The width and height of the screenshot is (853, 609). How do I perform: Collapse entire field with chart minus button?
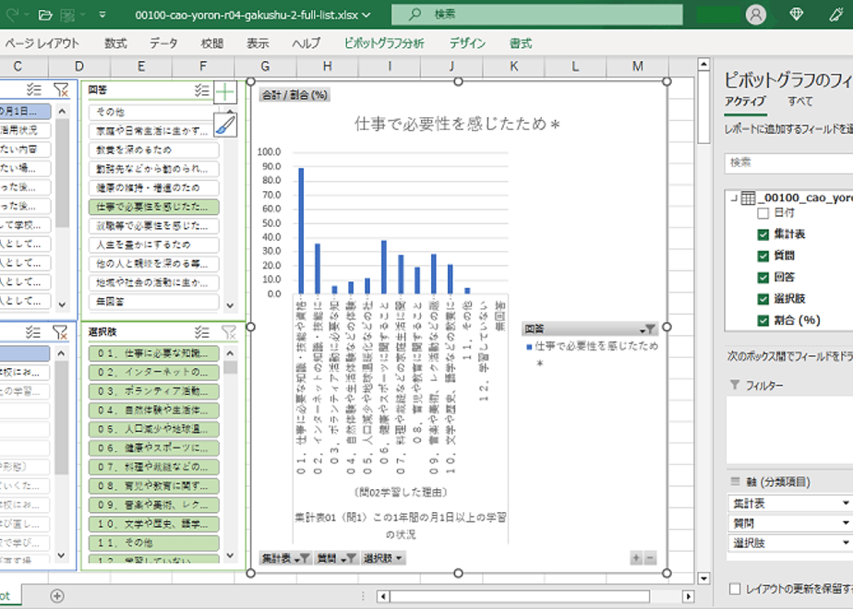coord(650,558)
